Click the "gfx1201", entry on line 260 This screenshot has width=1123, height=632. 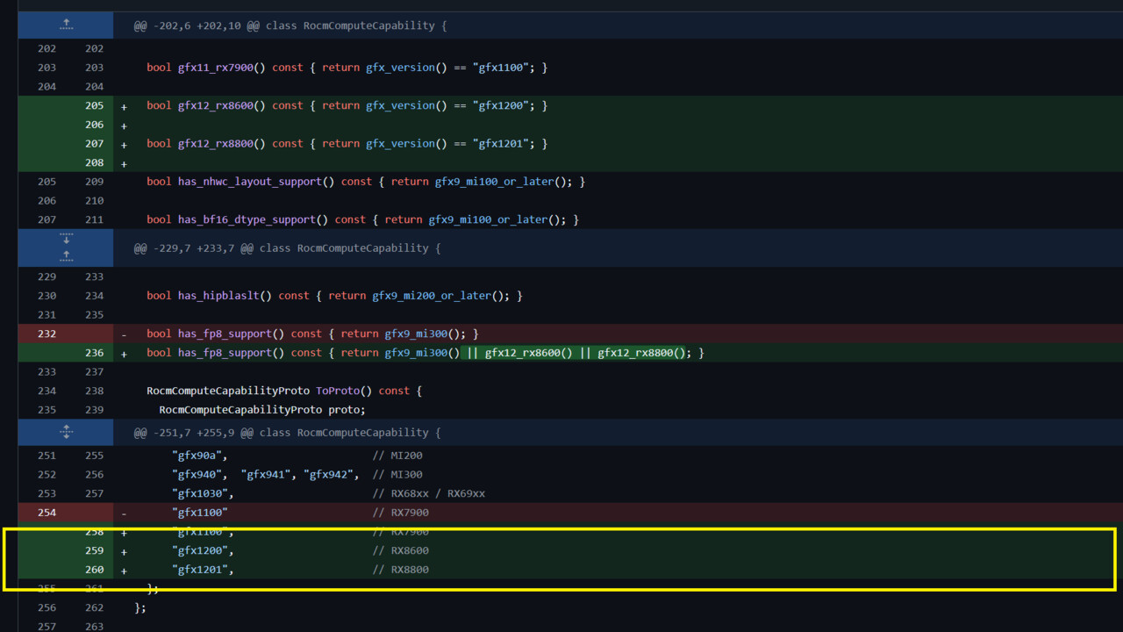coord(203,570)
